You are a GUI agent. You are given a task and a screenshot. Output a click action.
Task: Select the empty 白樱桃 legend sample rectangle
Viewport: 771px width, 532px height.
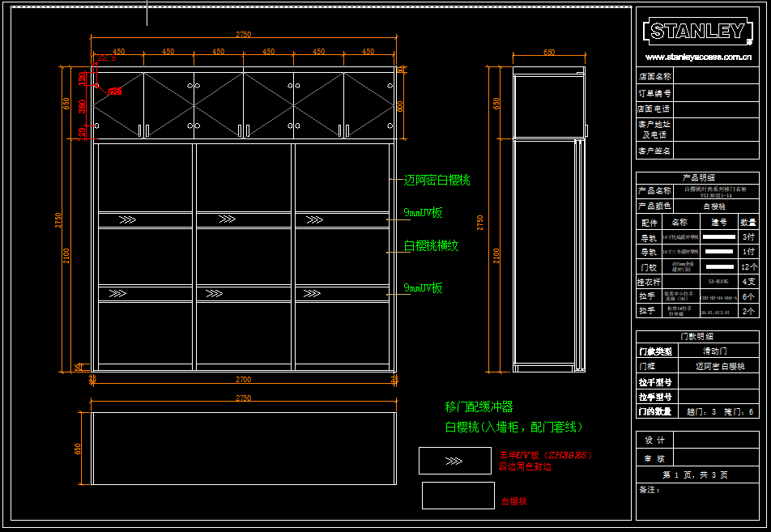click(x=458, y=496)
